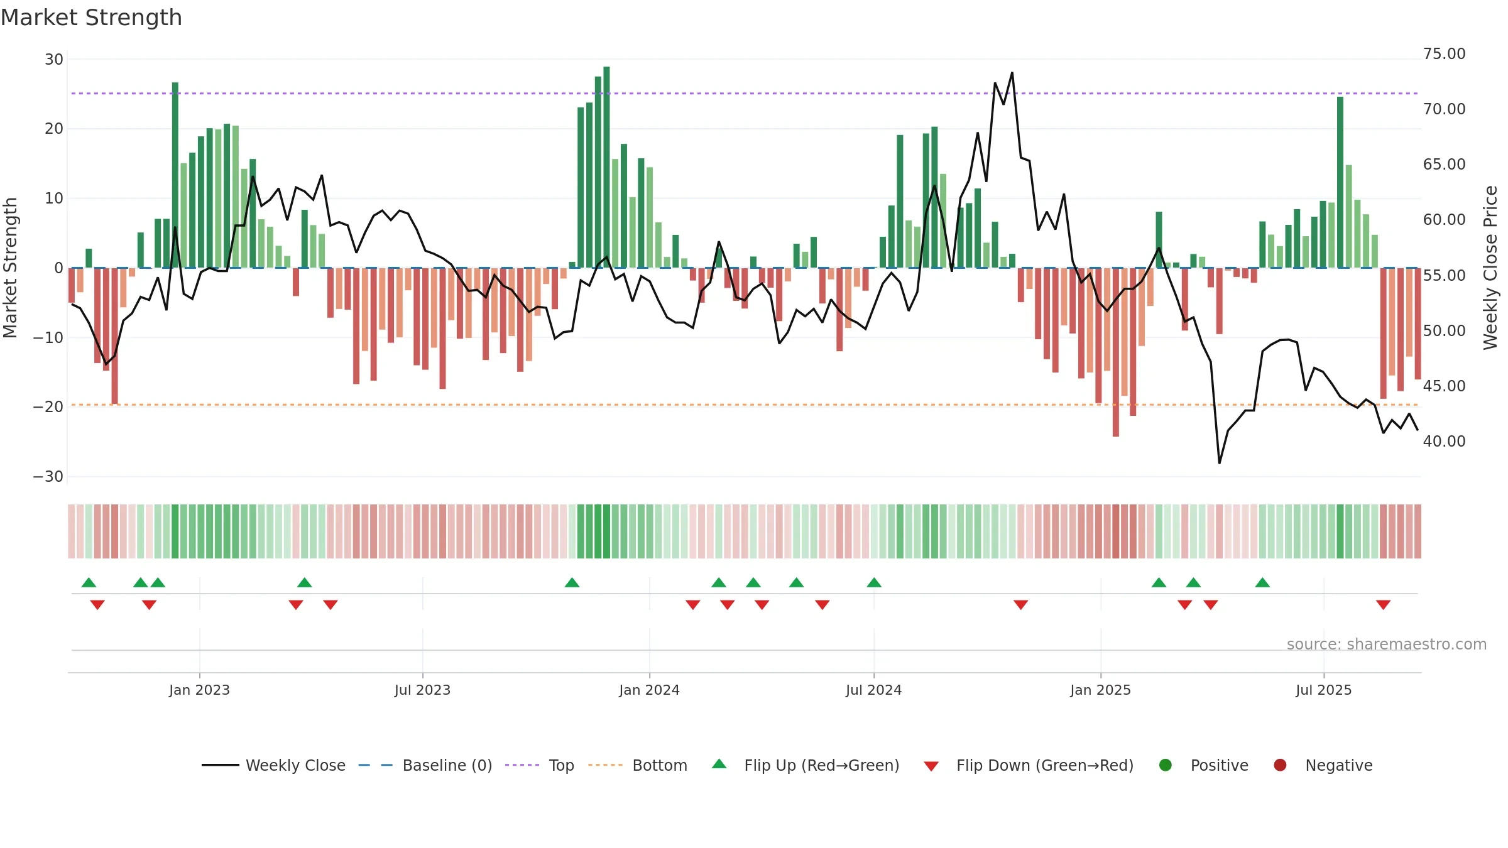Click the lowest red bar, after Jan 2025
Image resolution: width=1508 pixels, height=848 pixels.
pos(1116,352)
